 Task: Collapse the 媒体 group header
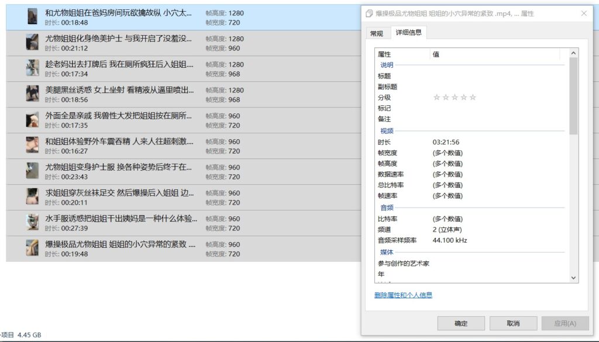pos(387,253)
